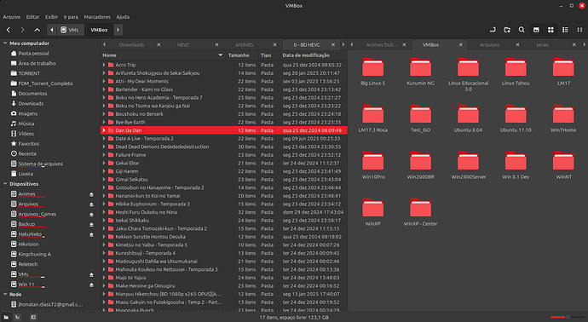Eject the Backup device
This screenshot has width=588, height=322.
(x=91, y=225)
